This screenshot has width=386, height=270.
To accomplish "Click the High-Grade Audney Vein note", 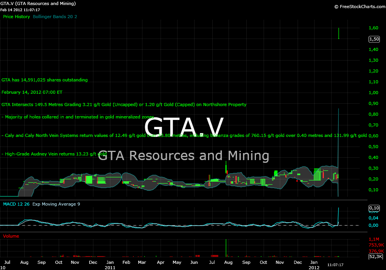I will (x=54, y=154).
